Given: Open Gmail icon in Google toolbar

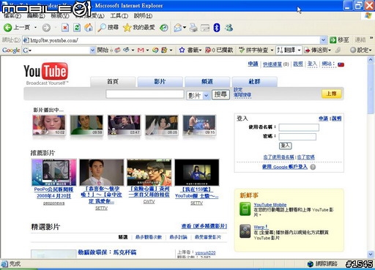Looking at the screenshot, I should point(141,50).
